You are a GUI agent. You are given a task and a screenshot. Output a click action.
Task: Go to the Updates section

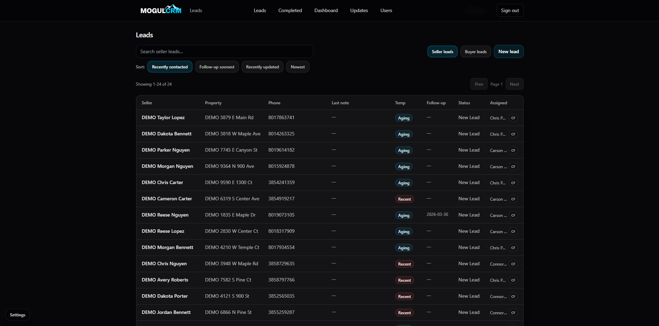pos(359,10)
